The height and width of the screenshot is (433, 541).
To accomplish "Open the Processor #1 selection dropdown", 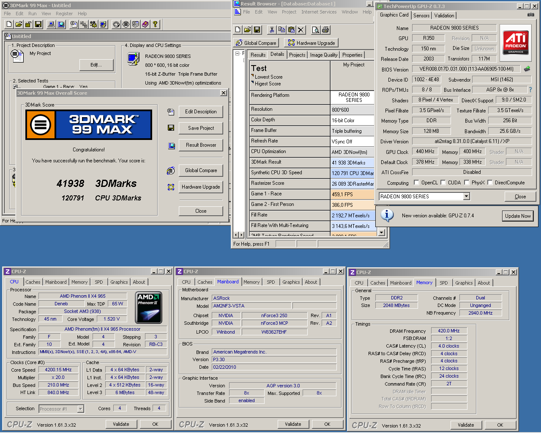I will pyautogui.click(x=80, y=408).
